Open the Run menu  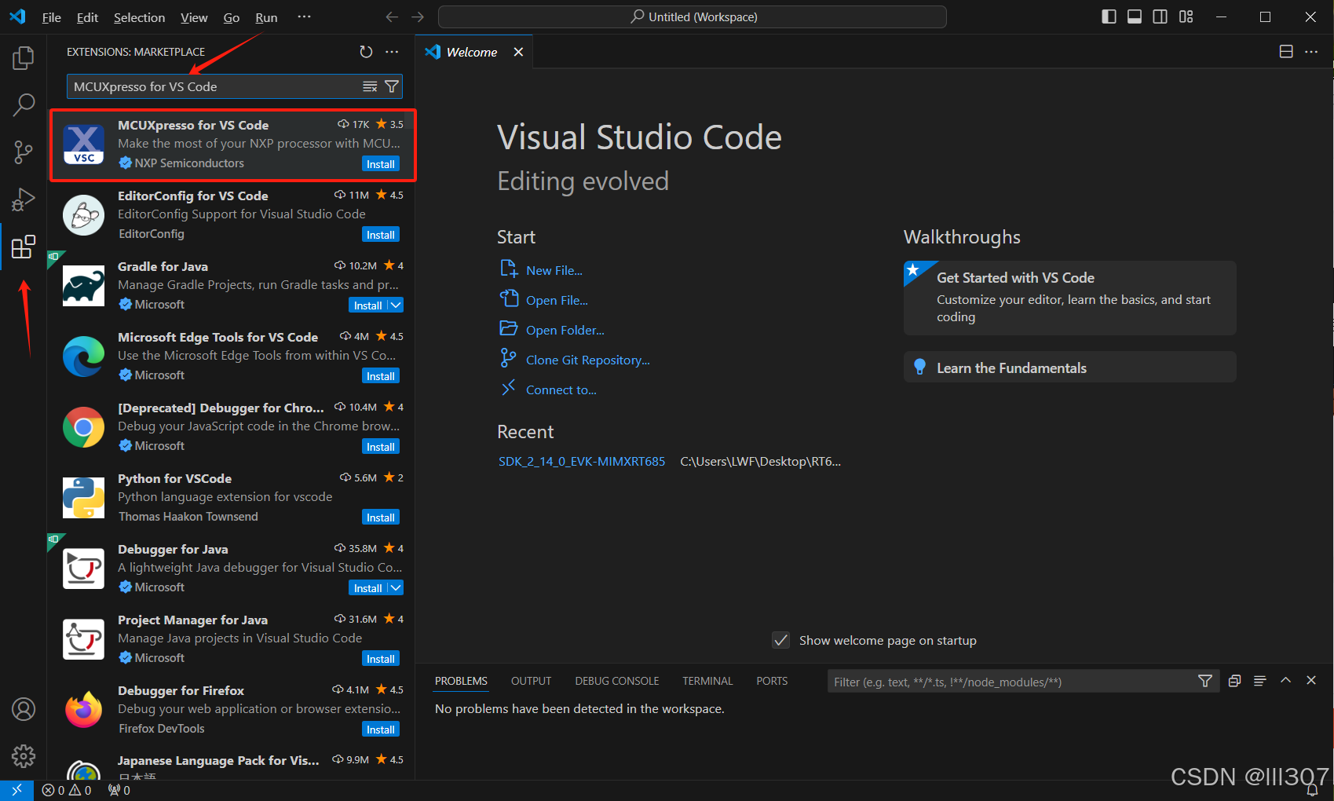[266, 17]
